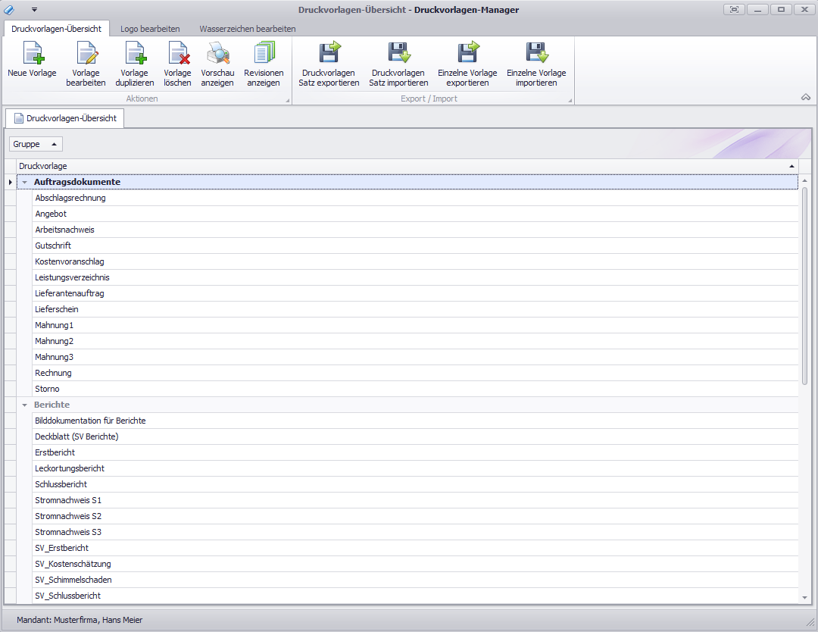
Task: Click Druckvorlagen Satz exportieren
Action: pos(329,54)
